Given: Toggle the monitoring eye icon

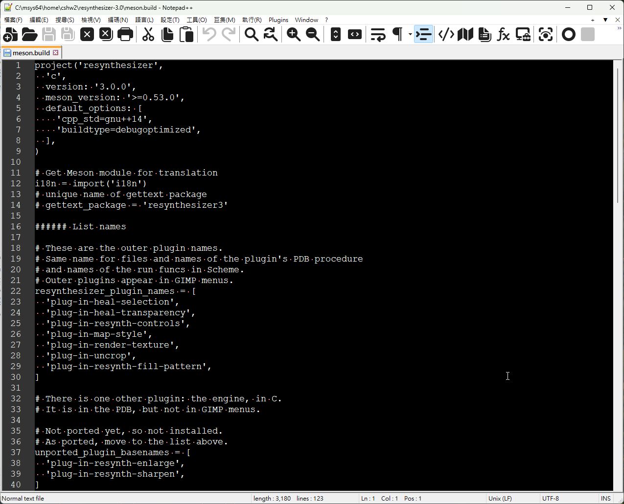Looking at the screenshot, I should [x=546, y=34].
